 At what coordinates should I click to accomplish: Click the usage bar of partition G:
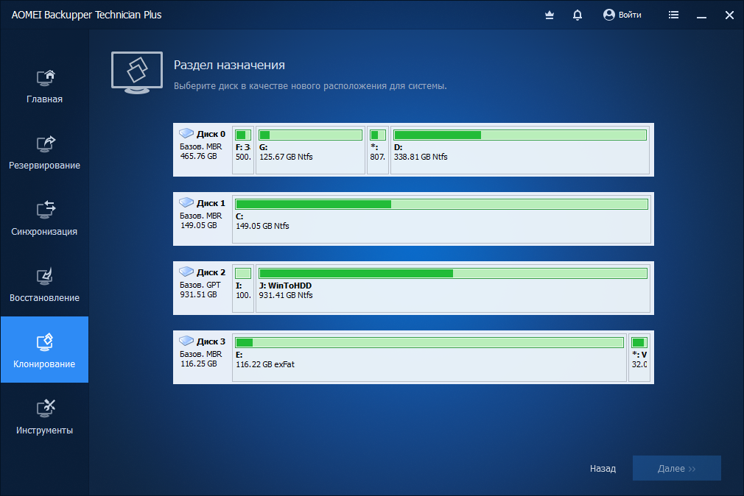[310, 135]
